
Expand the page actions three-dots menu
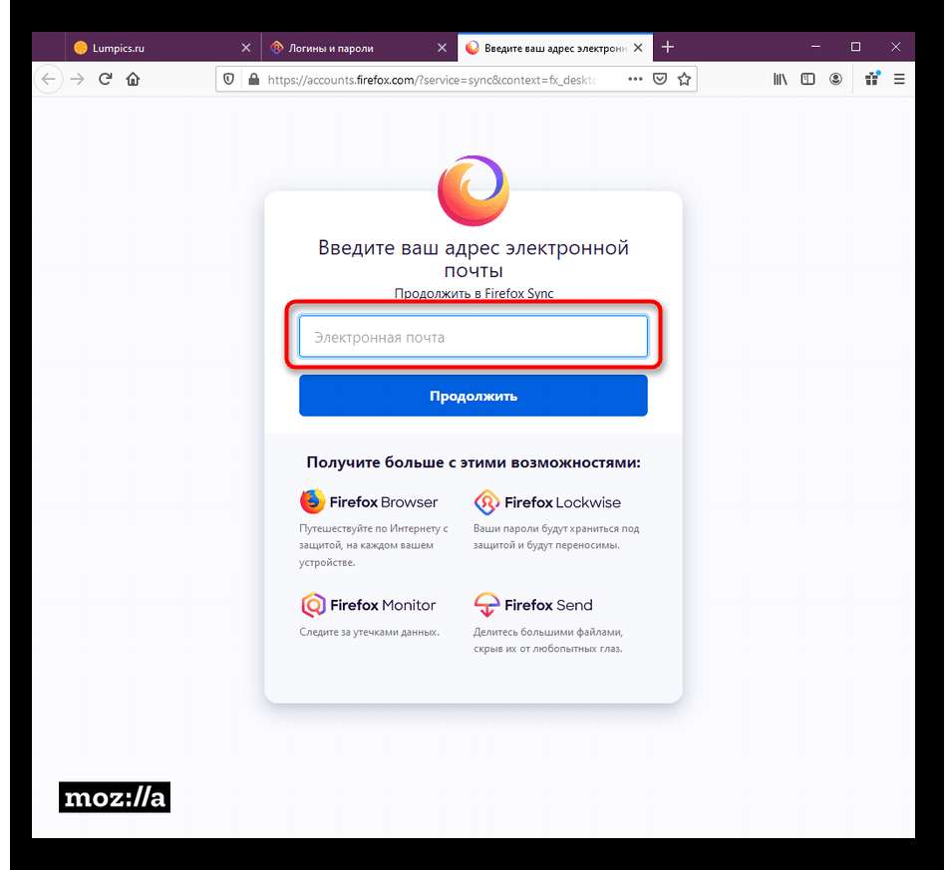pyautogui.click(x=635, y=79)
